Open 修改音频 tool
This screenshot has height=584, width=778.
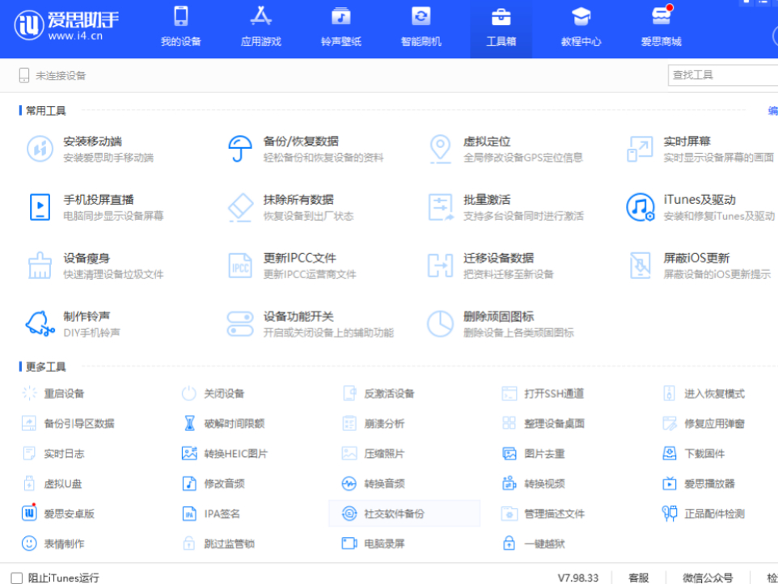[214, 483]
